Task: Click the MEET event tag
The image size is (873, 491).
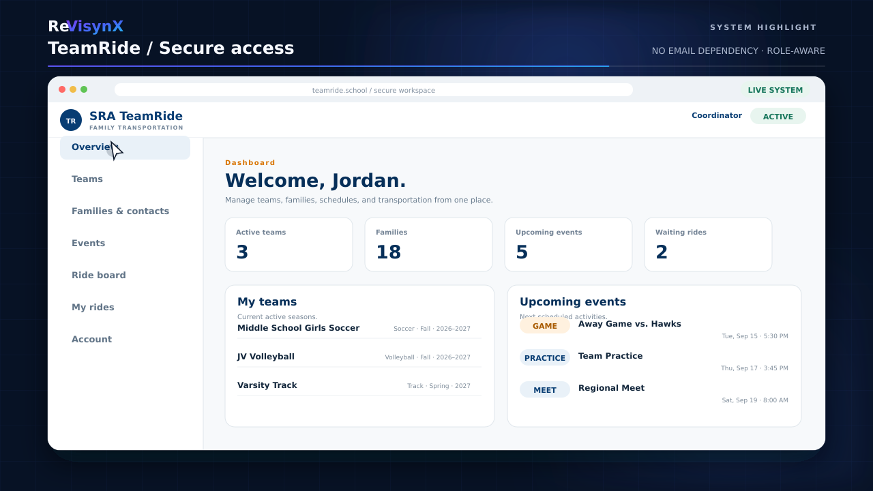Action: click(x=545, y=390)
